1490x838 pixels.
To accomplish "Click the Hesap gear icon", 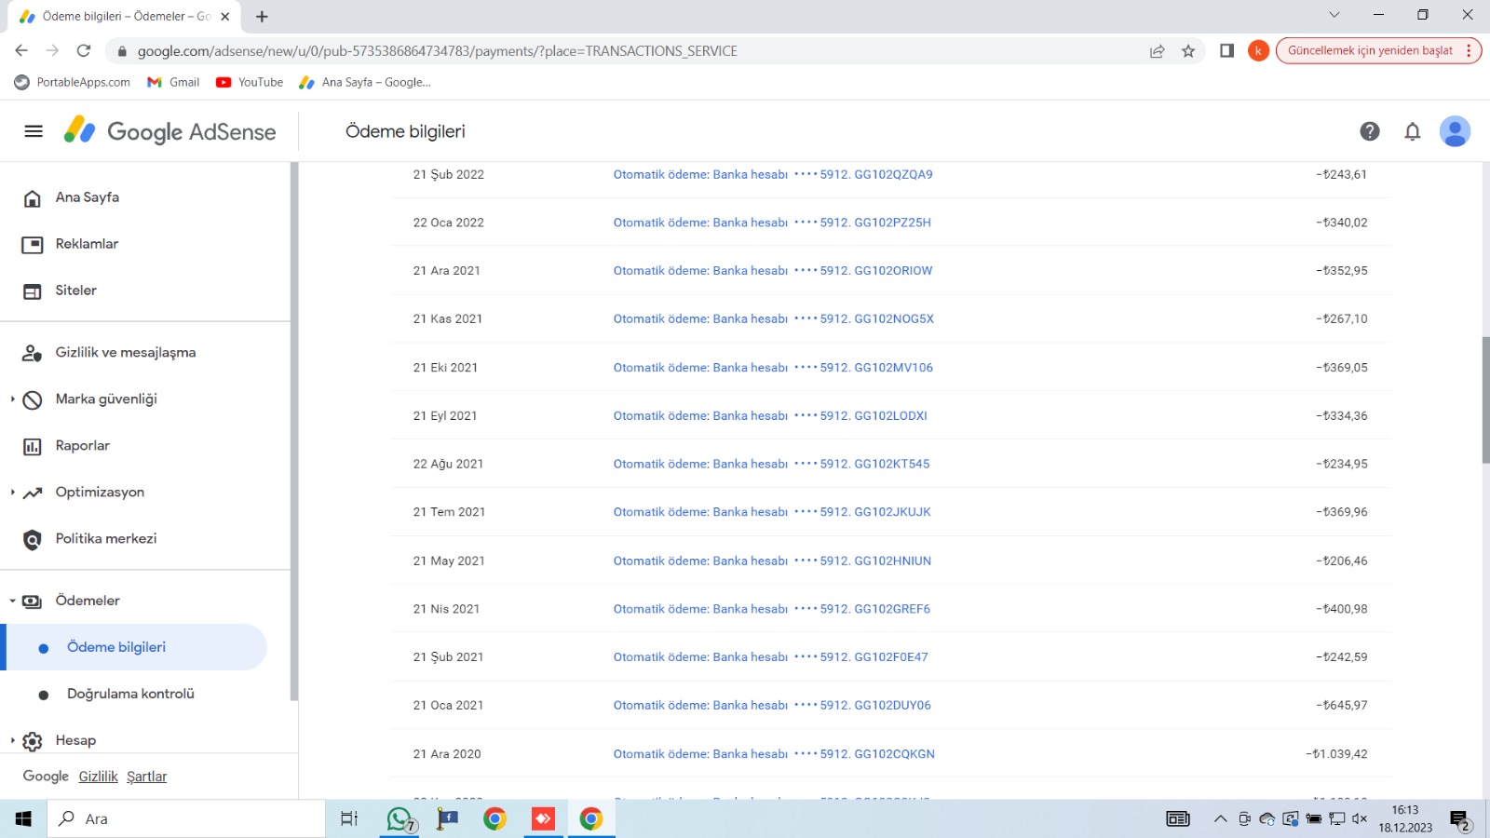I will [33, 741].
